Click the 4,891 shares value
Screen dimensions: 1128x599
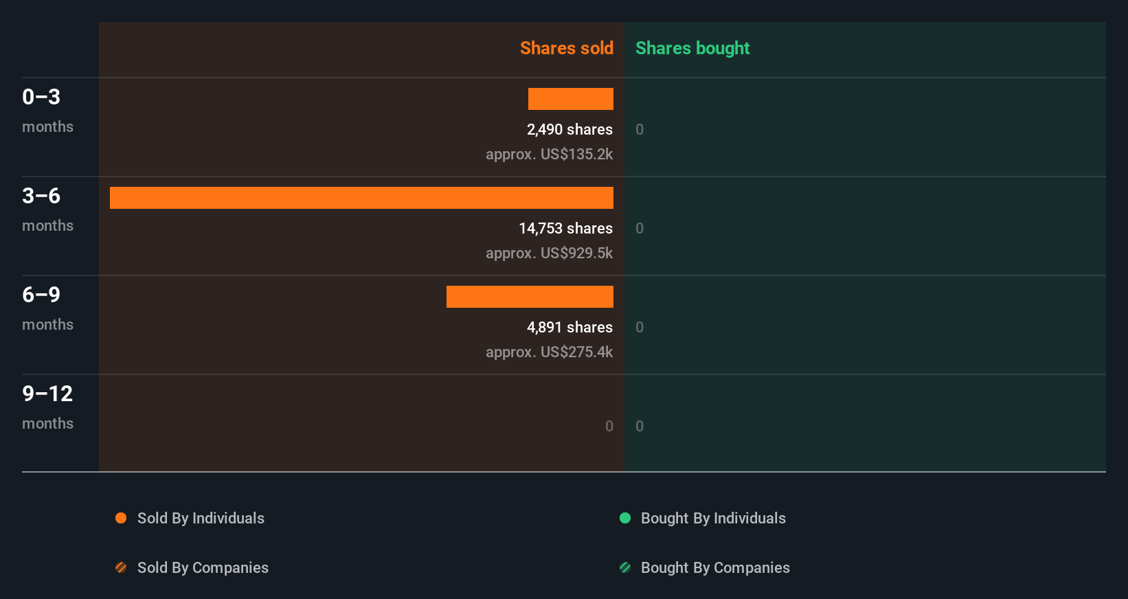coord(569,327)
